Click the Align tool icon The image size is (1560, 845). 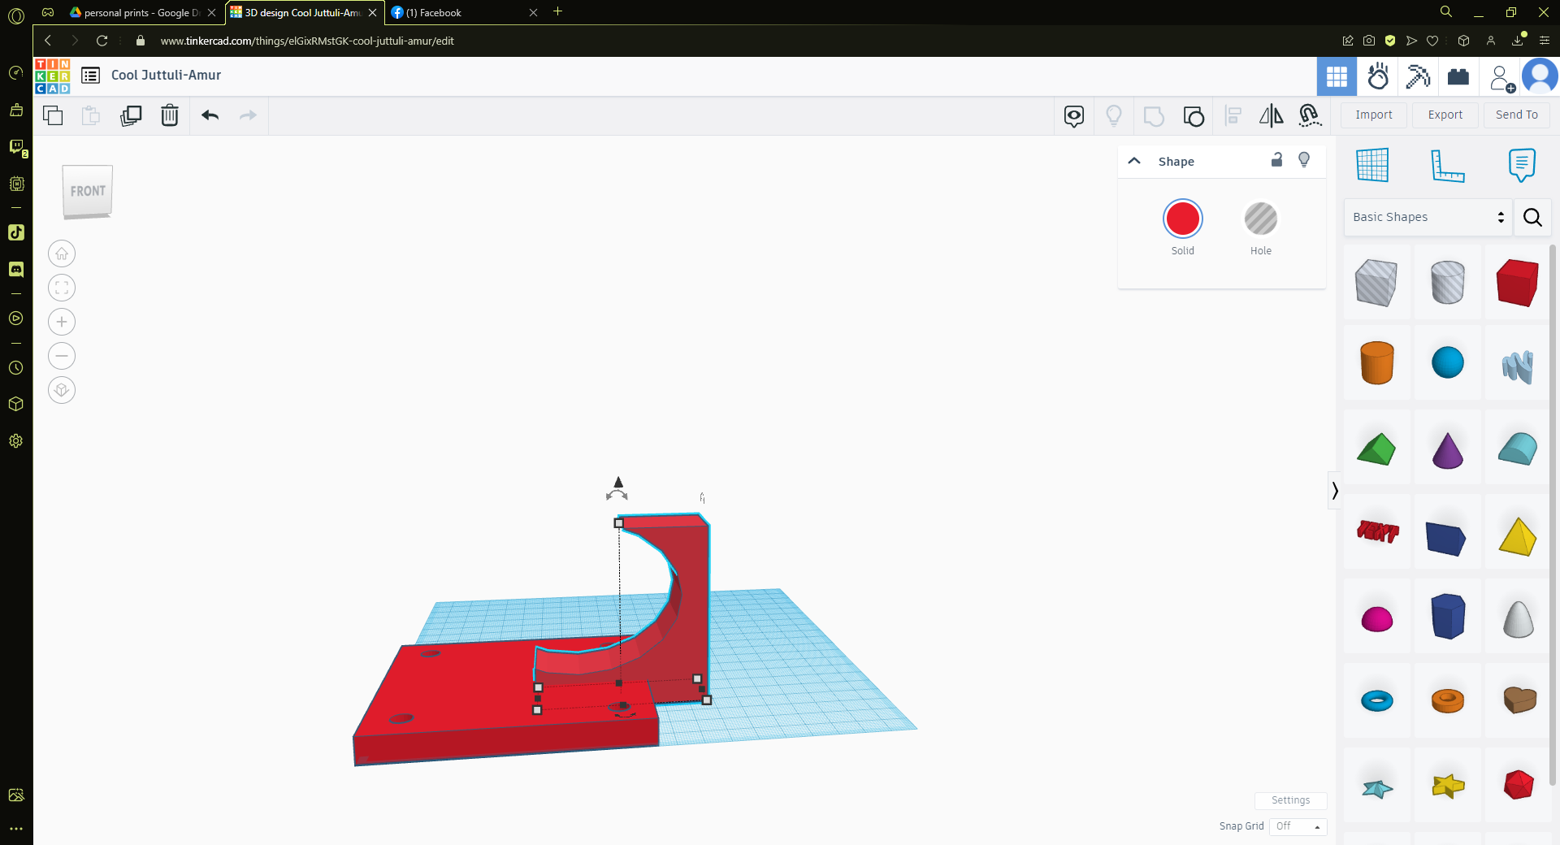(x=1233, y=116)
